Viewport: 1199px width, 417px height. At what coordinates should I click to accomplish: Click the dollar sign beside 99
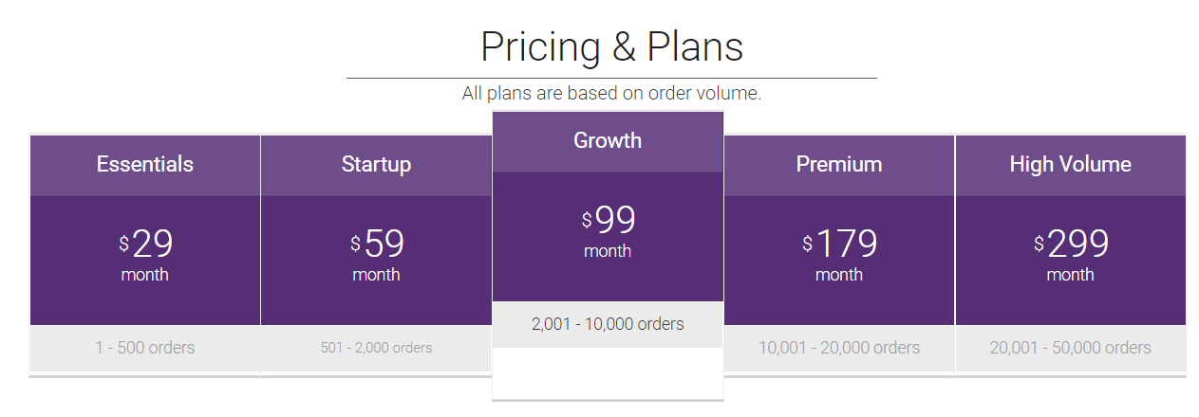587,220
